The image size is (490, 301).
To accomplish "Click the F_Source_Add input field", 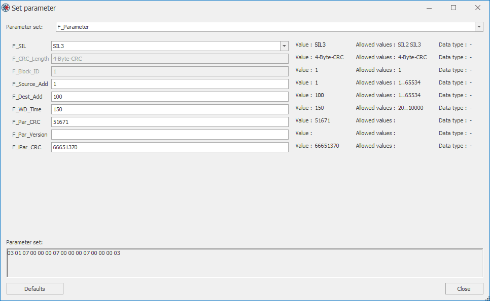I will [x=170, y=84].
